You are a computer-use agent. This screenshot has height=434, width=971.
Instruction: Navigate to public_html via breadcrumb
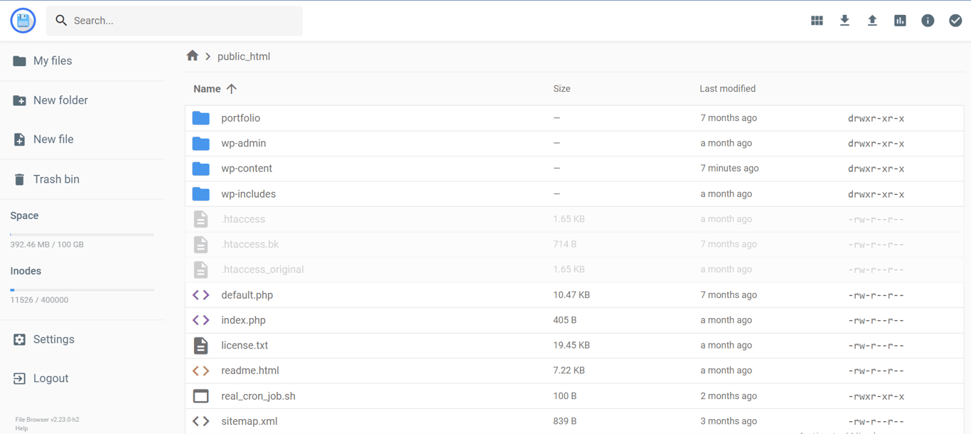pyautogui.click(x=244, y=55)
